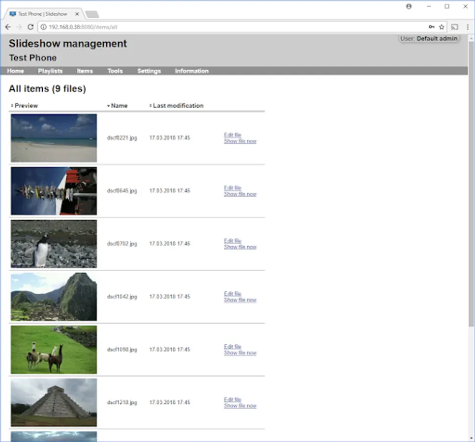Maximize the browser window
This screenshot has height=442, width=475.
tap(447, 6)
